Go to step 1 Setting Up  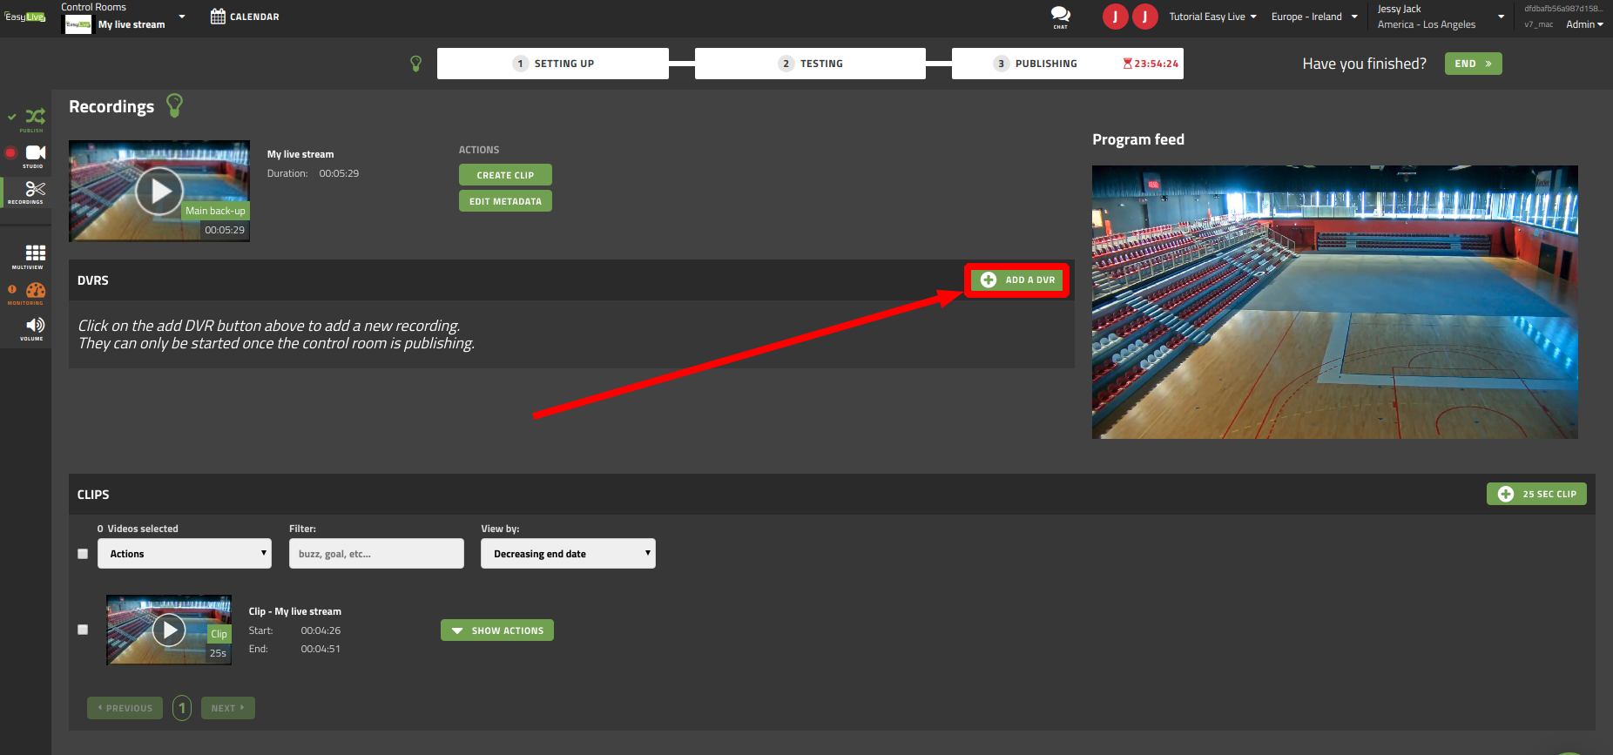click(x=553, y=64)
